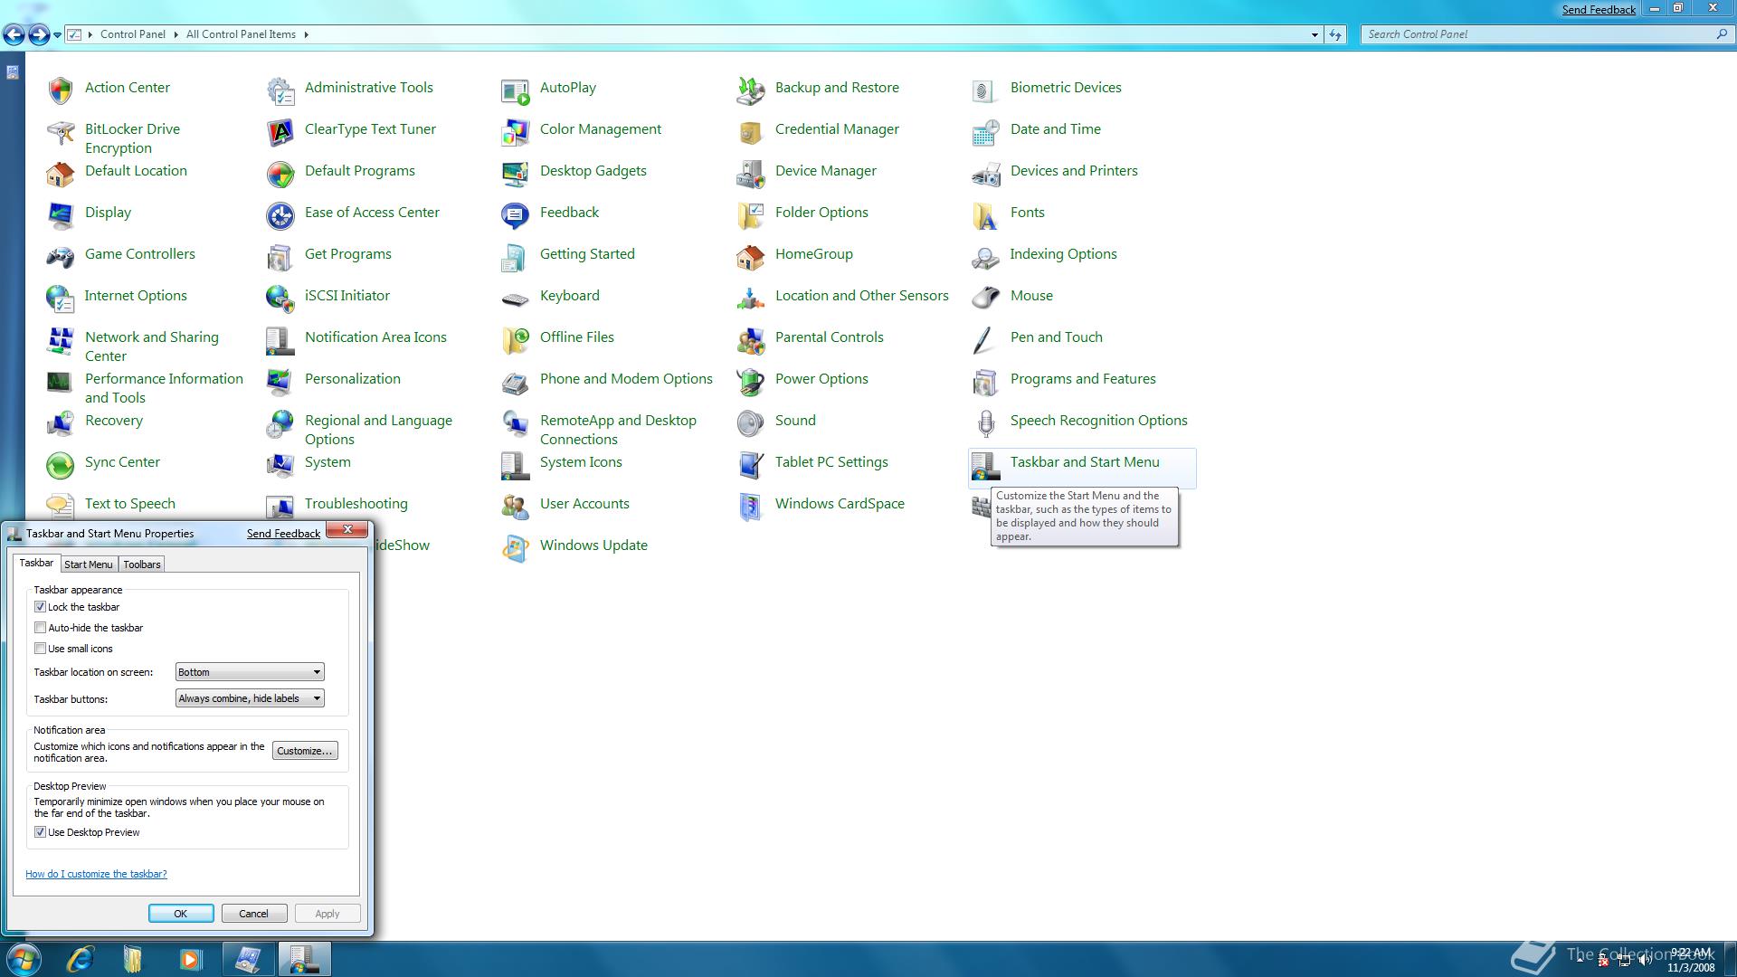This screenshot has width=1737, height=977.
Task: Open the Power Options icon
Action: pyautogui.click(x=751, y=382)
